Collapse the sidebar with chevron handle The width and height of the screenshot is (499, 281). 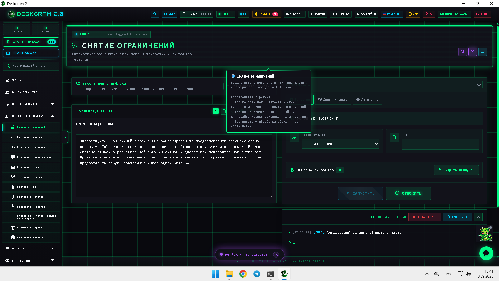[x=65, y=137]
